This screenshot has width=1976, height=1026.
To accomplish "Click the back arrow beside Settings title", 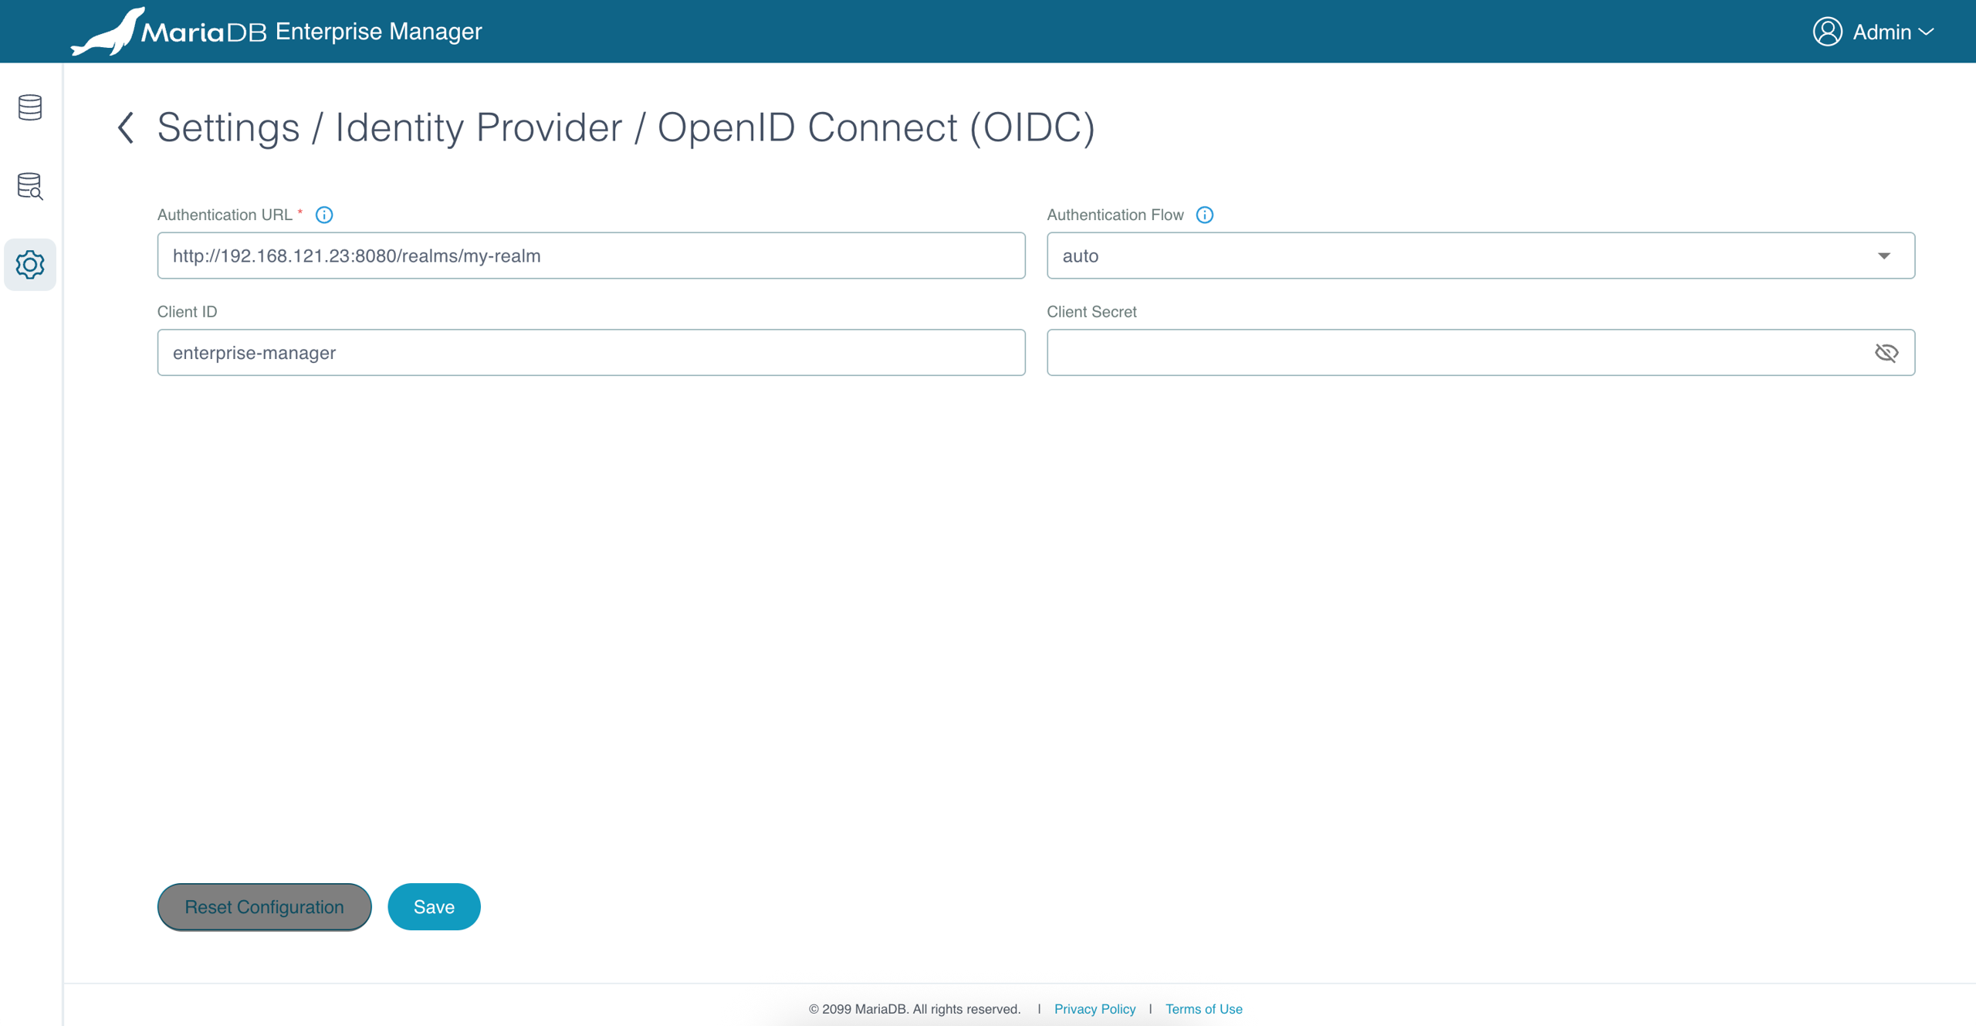I will pos(126,127).
